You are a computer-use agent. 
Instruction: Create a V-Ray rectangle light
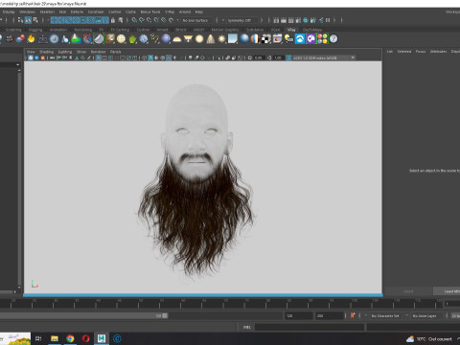click(x=188, y=39)
